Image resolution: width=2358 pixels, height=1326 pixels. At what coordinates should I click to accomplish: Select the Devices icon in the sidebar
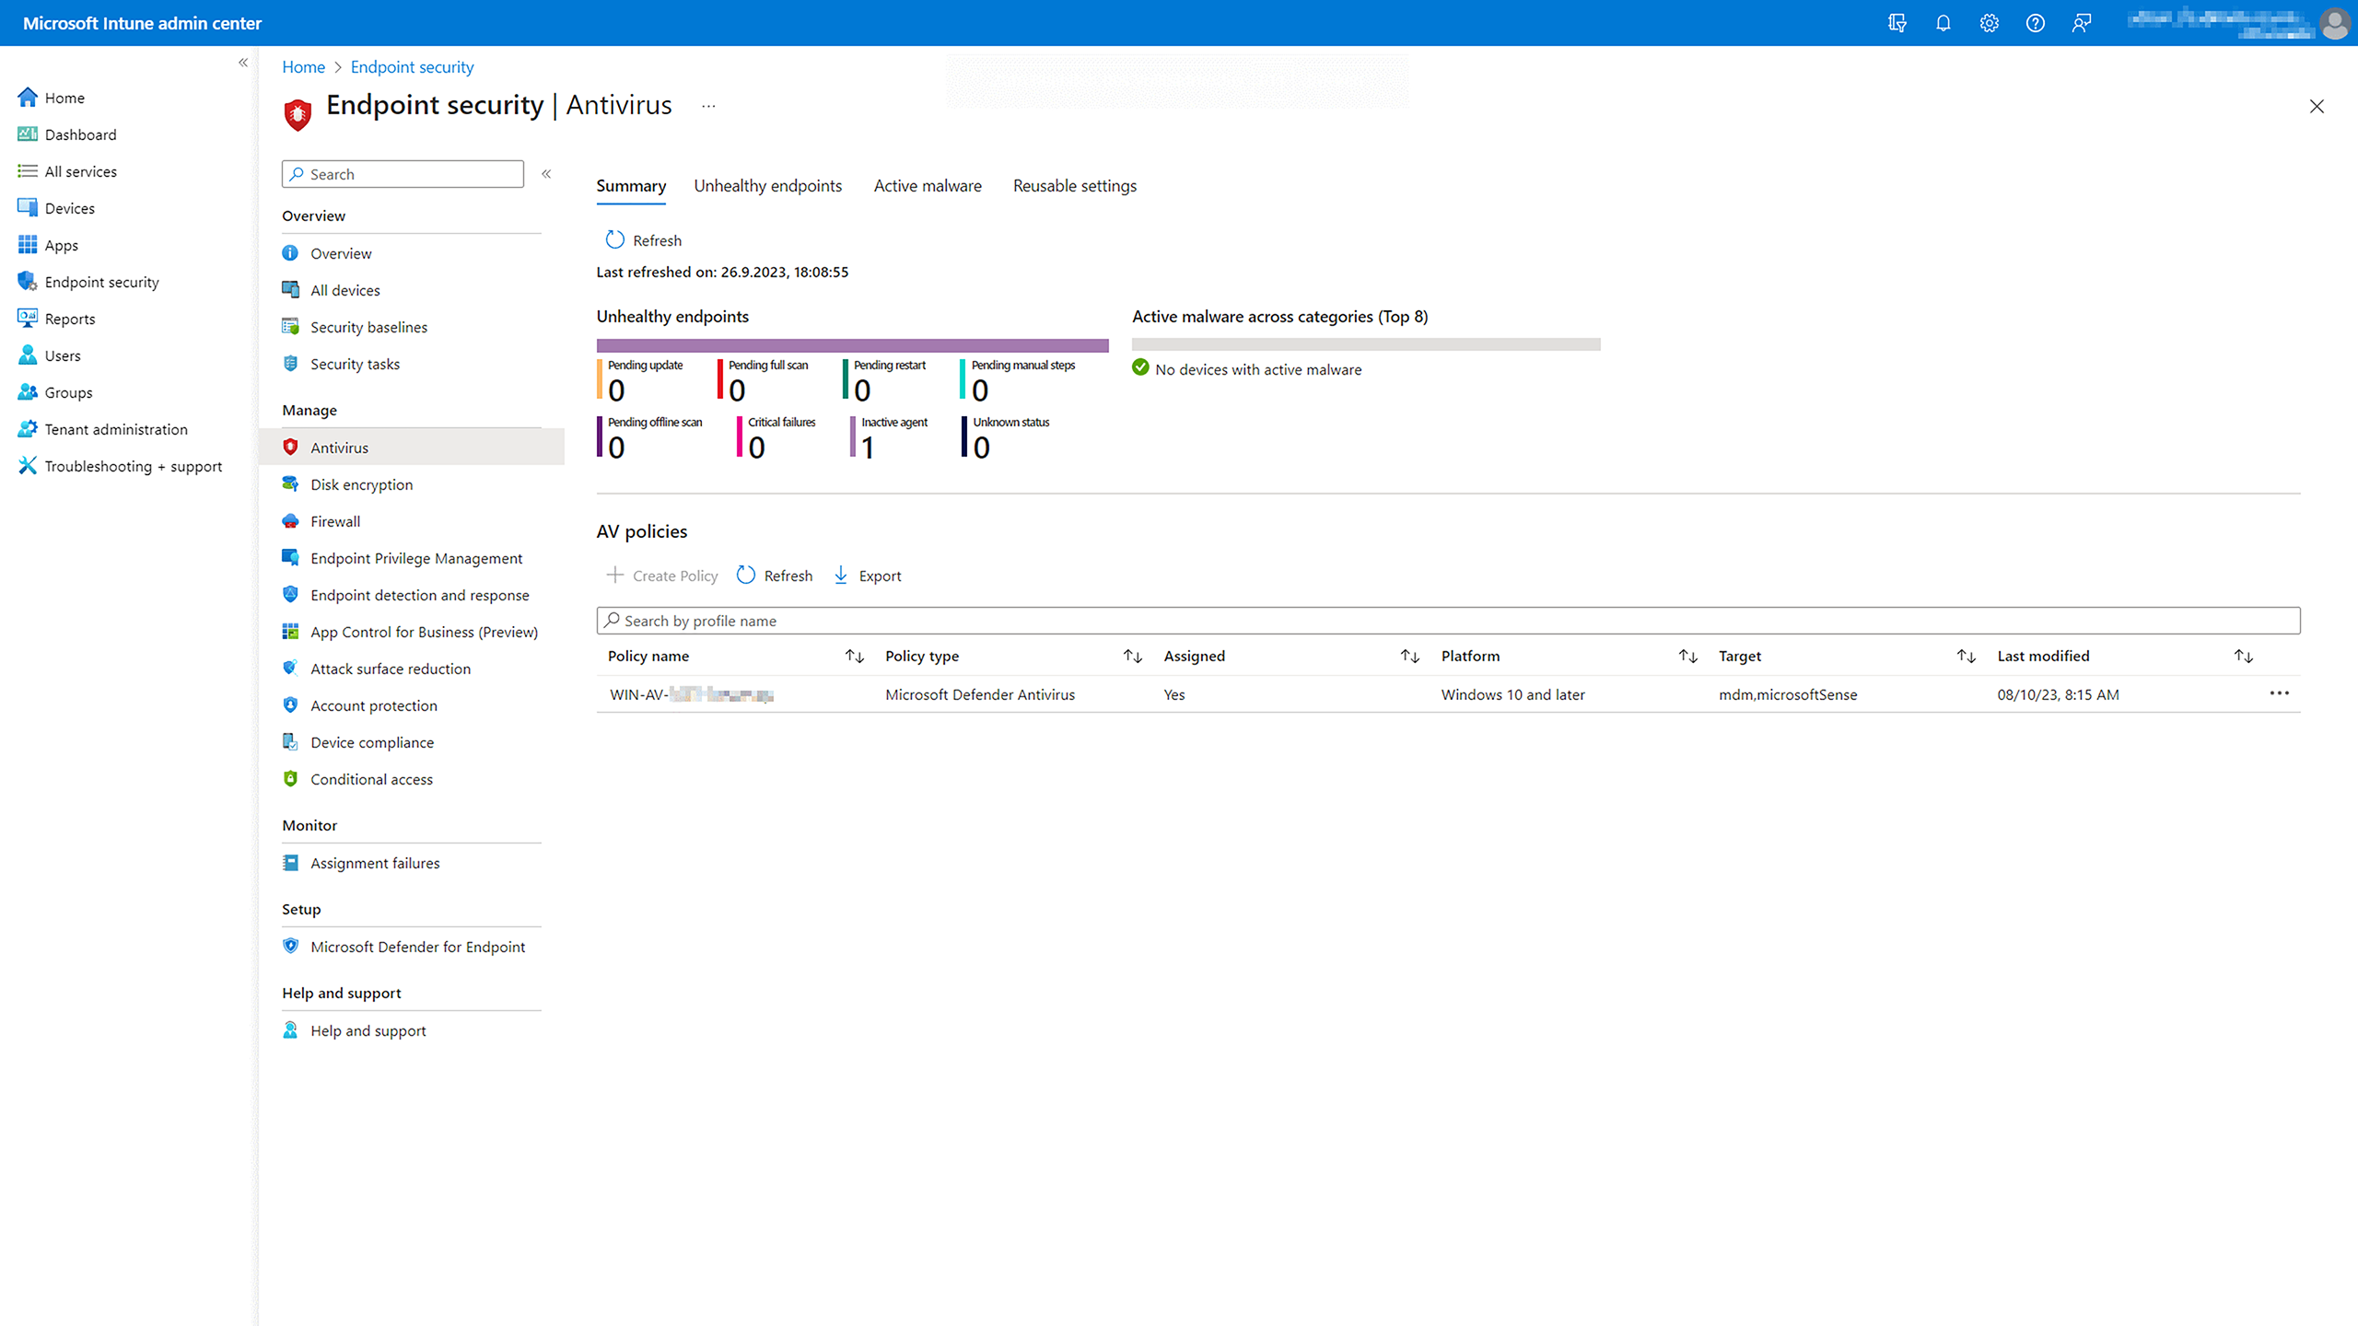[x=69, y=208]
